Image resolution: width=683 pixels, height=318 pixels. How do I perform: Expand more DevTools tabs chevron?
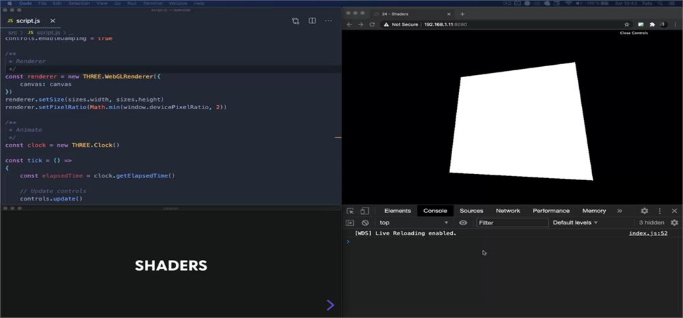(619, 211)
